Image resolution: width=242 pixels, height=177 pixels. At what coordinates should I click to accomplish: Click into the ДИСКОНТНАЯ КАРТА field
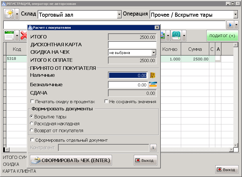(x=132, y=45)
